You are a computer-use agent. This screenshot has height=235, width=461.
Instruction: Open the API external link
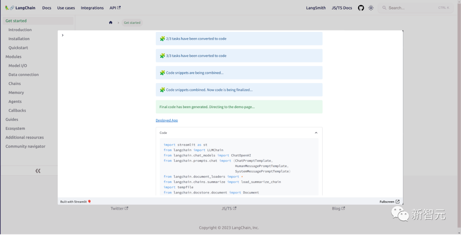click(115, 8)
